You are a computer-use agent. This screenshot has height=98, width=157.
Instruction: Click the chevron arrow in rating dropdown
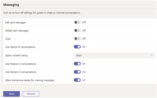pos(152,55)
